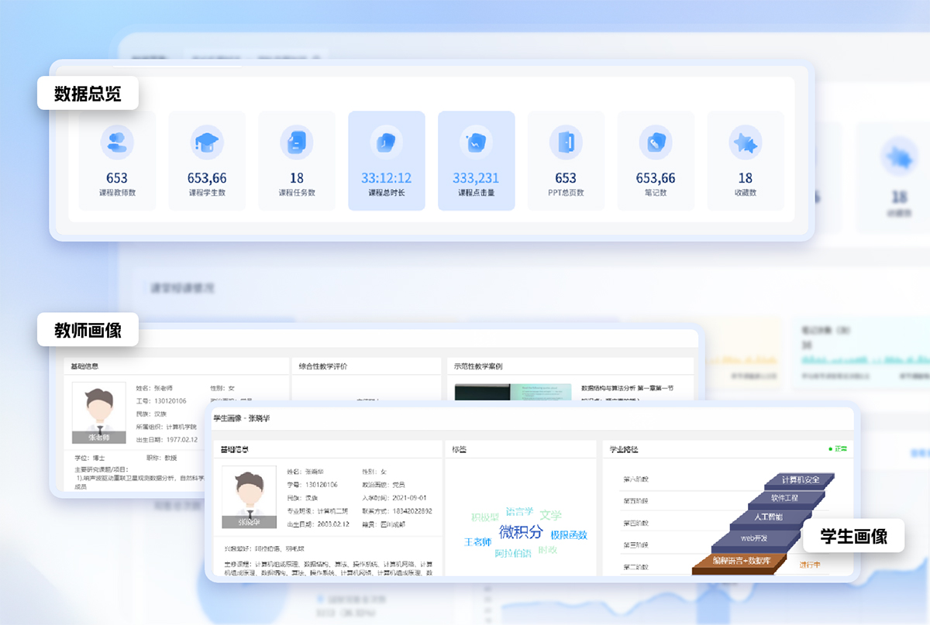Click the 课程任务数 document icon
Image resolution: width=930 pixels, height=625 pixels.
(297, 143)
